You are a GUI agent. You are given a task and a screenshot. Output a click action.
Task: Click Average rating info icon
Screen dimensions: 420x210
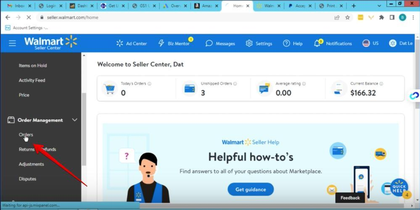click(x=304, y=84)
